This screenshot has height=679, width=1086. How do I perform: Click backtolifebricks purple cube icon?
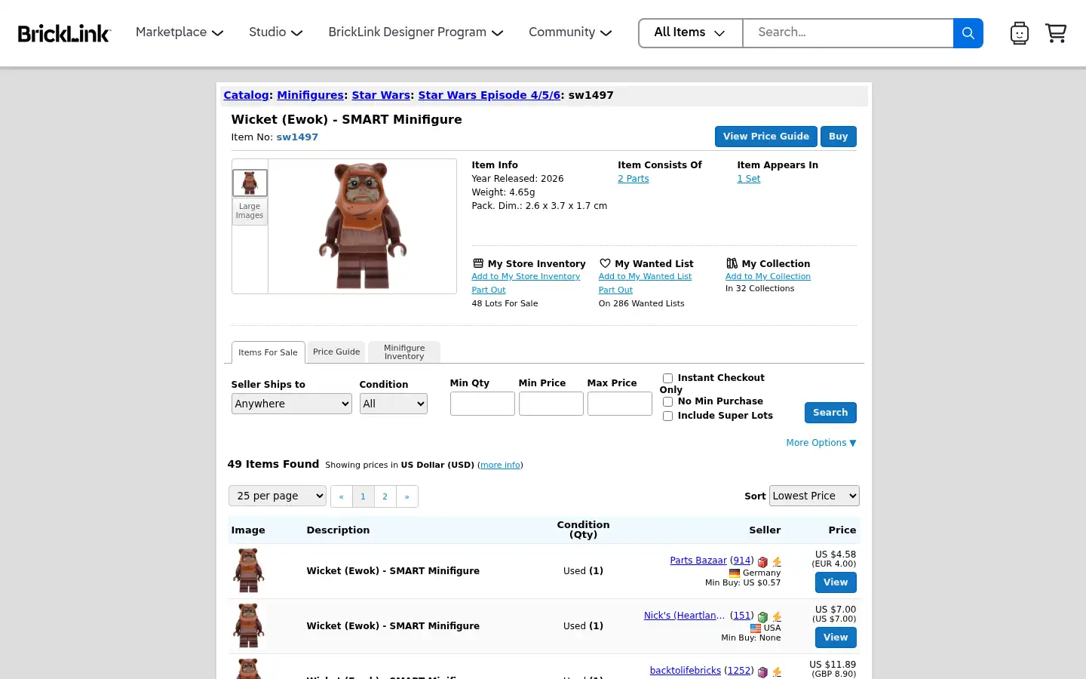click(x=763, y=672)
